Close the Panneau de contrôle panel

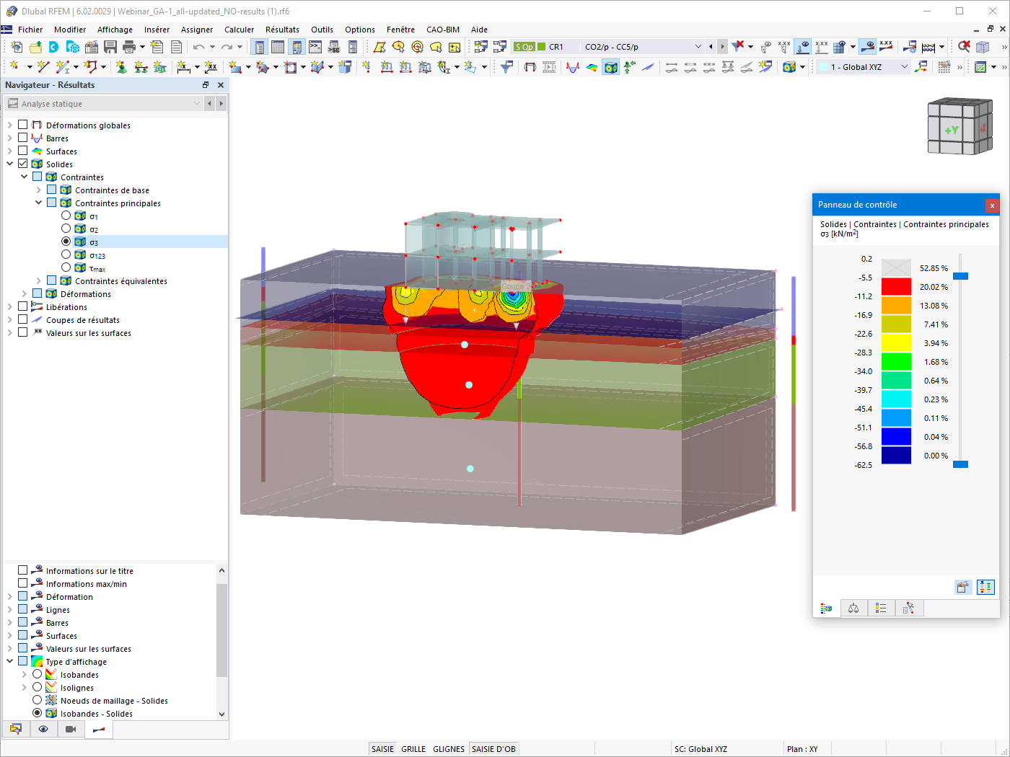(x=992, y=205)
